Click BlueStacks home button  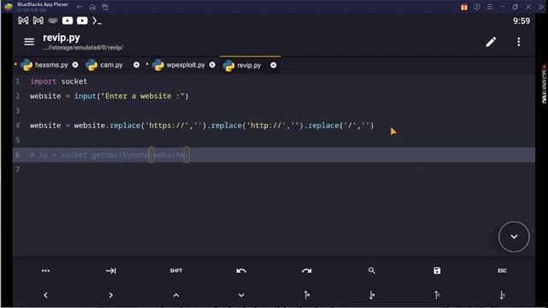click(x=92, y=7)
